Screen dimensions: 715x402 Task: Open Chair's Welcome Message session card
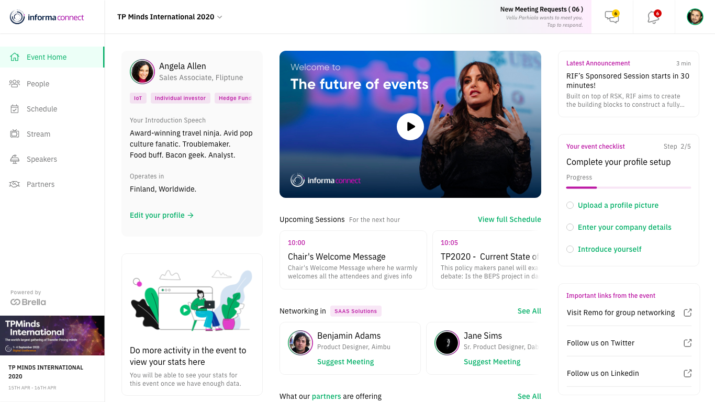click(353, 260)
